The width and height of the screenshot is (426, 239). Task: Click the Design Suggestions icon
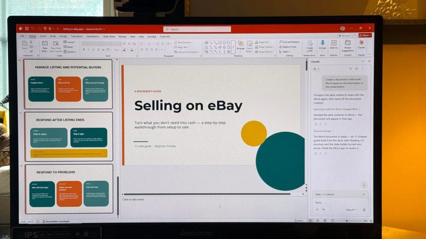coord(347,43)
